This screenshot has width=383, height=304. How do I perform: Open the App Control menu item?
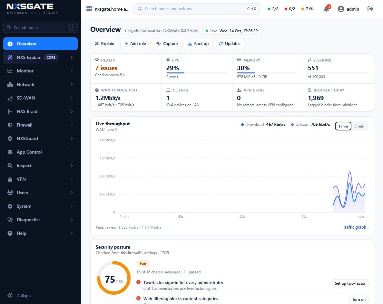(x=40, y=152)
